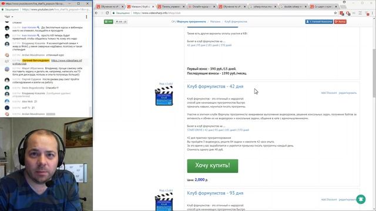This screenshot has height=211, width=376.
Task: Close the 'Онлайн-курсы' browser tab
Action: point(214,6)
